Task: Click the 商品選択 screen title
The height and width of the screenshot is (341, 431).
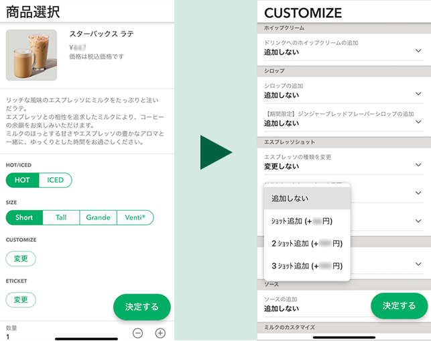Action: click(x=33, y=12)
